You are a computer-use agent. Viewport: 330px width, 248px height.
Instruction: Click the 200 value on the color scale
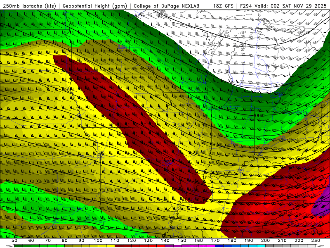click(266, 241)
